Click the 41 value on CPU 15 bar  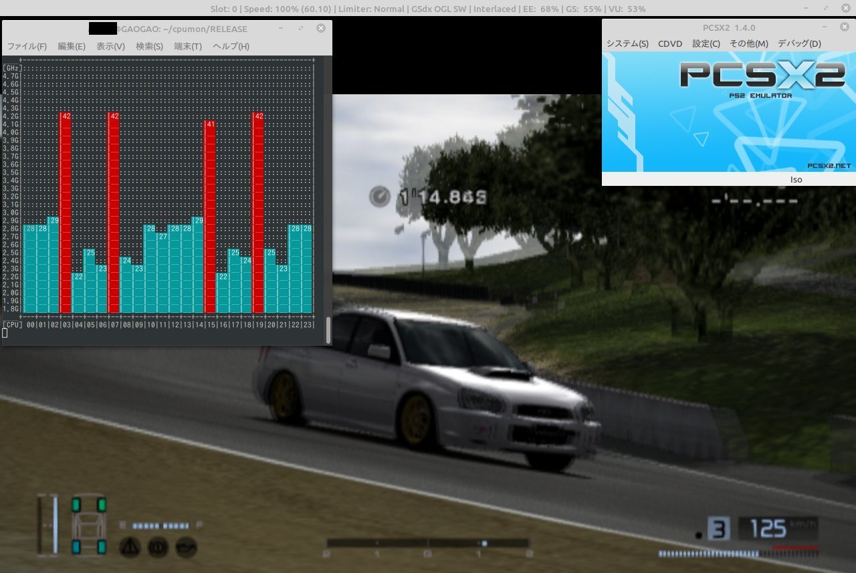point(210,124)
